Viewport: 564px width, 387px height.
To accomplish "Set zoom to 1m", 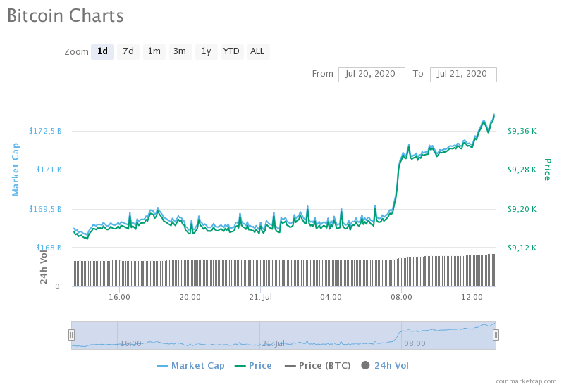I will pos(154,51).
